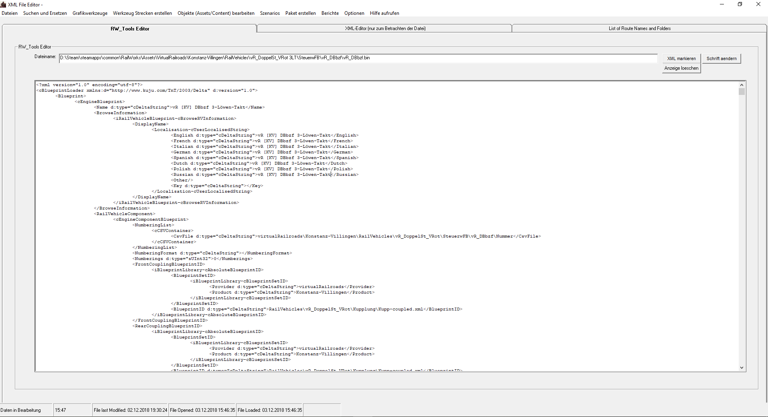Open the Dateien menu
Screen dimensions: 768x417
pos(10,13)
